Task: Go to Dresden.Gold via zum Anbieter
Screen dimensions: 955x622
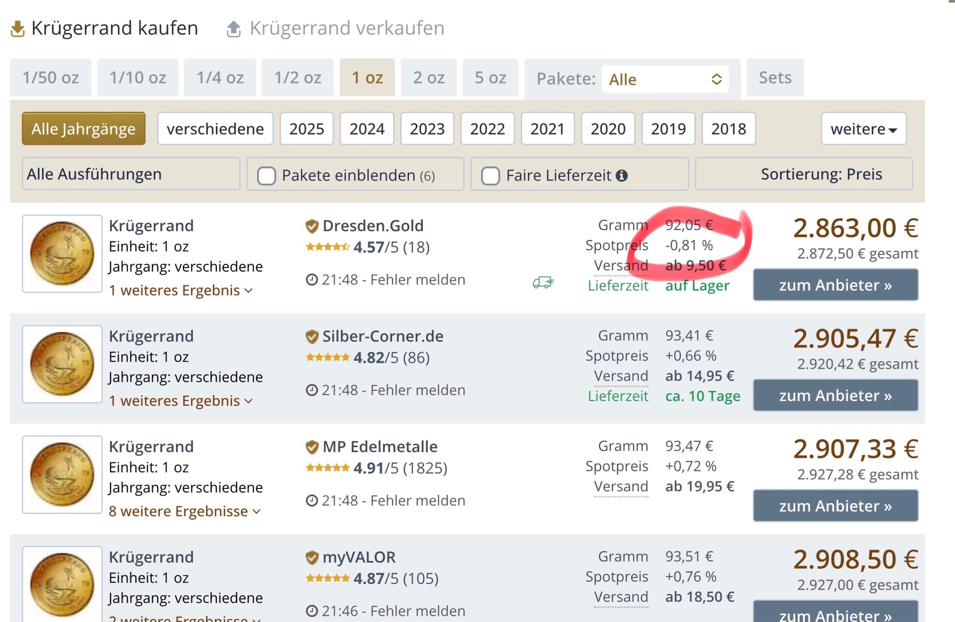Action: point(835,285)
